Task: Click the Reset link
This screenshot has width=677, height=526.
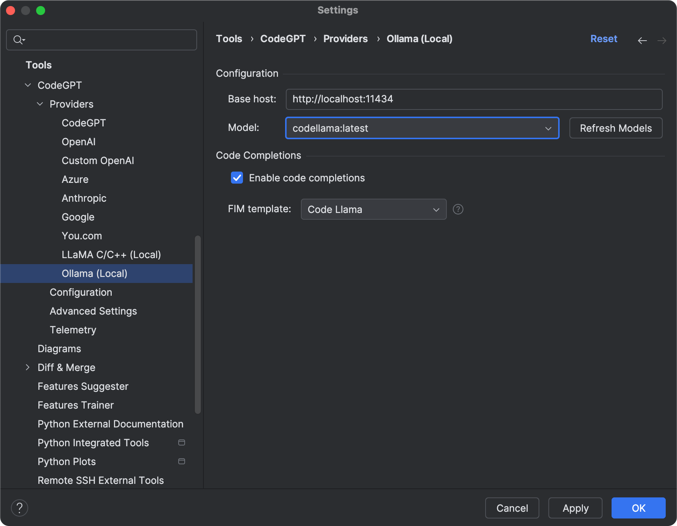Action: tap(603, 39)
